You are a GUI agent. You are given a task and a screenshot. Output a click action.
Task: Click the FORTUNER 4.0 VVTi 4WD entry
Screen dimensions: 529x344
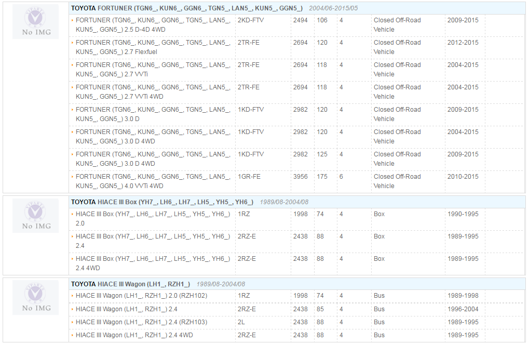point(153,181)
